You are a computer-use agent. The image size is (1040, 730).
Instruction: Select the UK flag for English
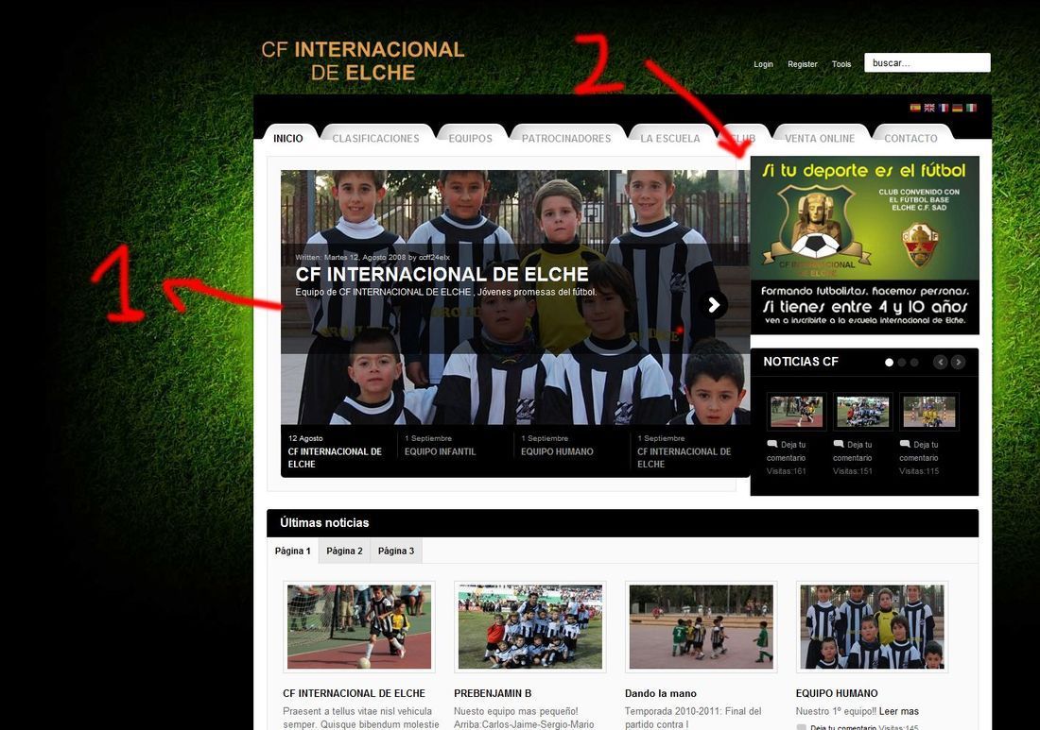929,108
